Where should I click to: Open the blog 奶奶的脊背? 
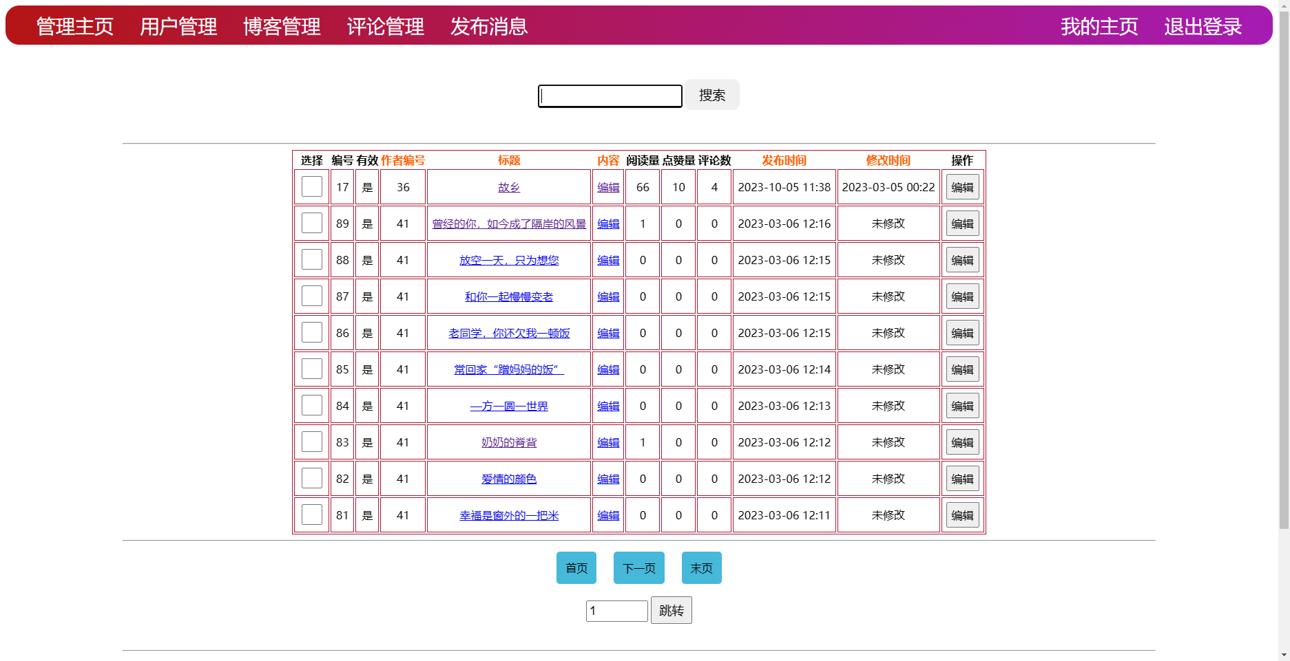[509, 442]
